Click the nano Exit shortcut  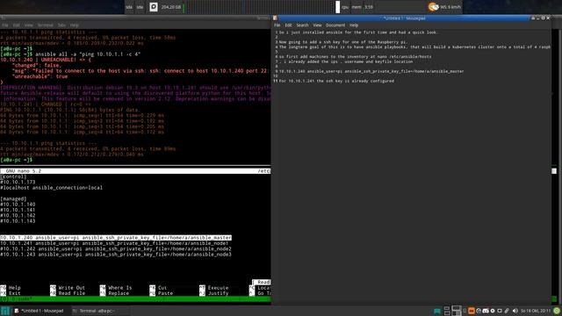coord(11,293)
